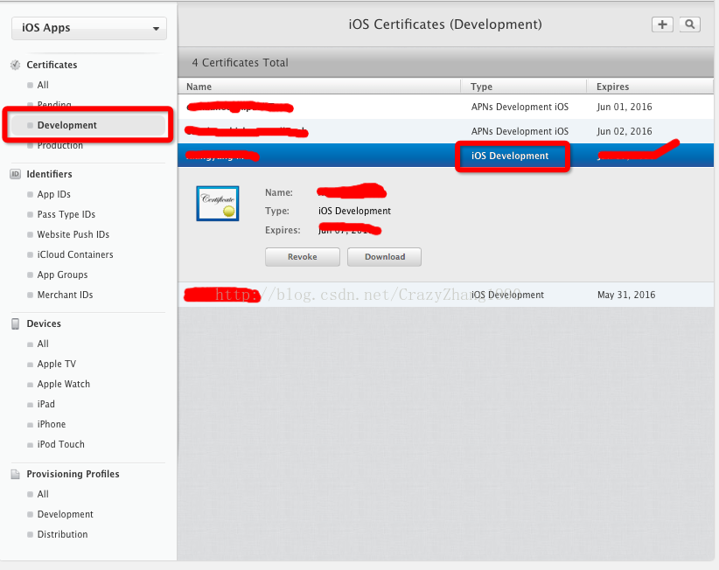Select iCloud Containers in sidebar
Viewport: 719px width, 570px height.
[74, 254]
